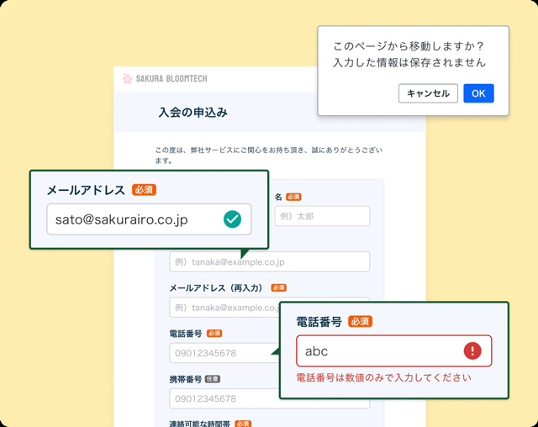
Task: Click the 入会の申込み page heading
Action: pyautogui.click(x=193, y=112)
